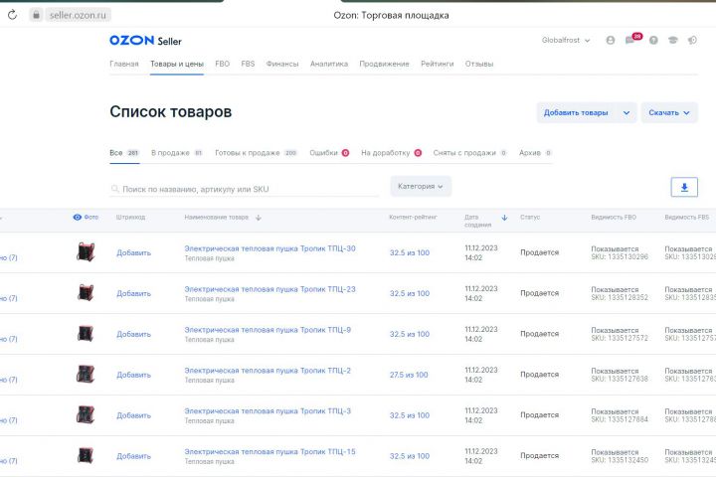Screen dimensions: 716x477
Task: Open the ТПЦ-23 product photo thumbnail
Action: pyautogui.click(x=86, y=292)
